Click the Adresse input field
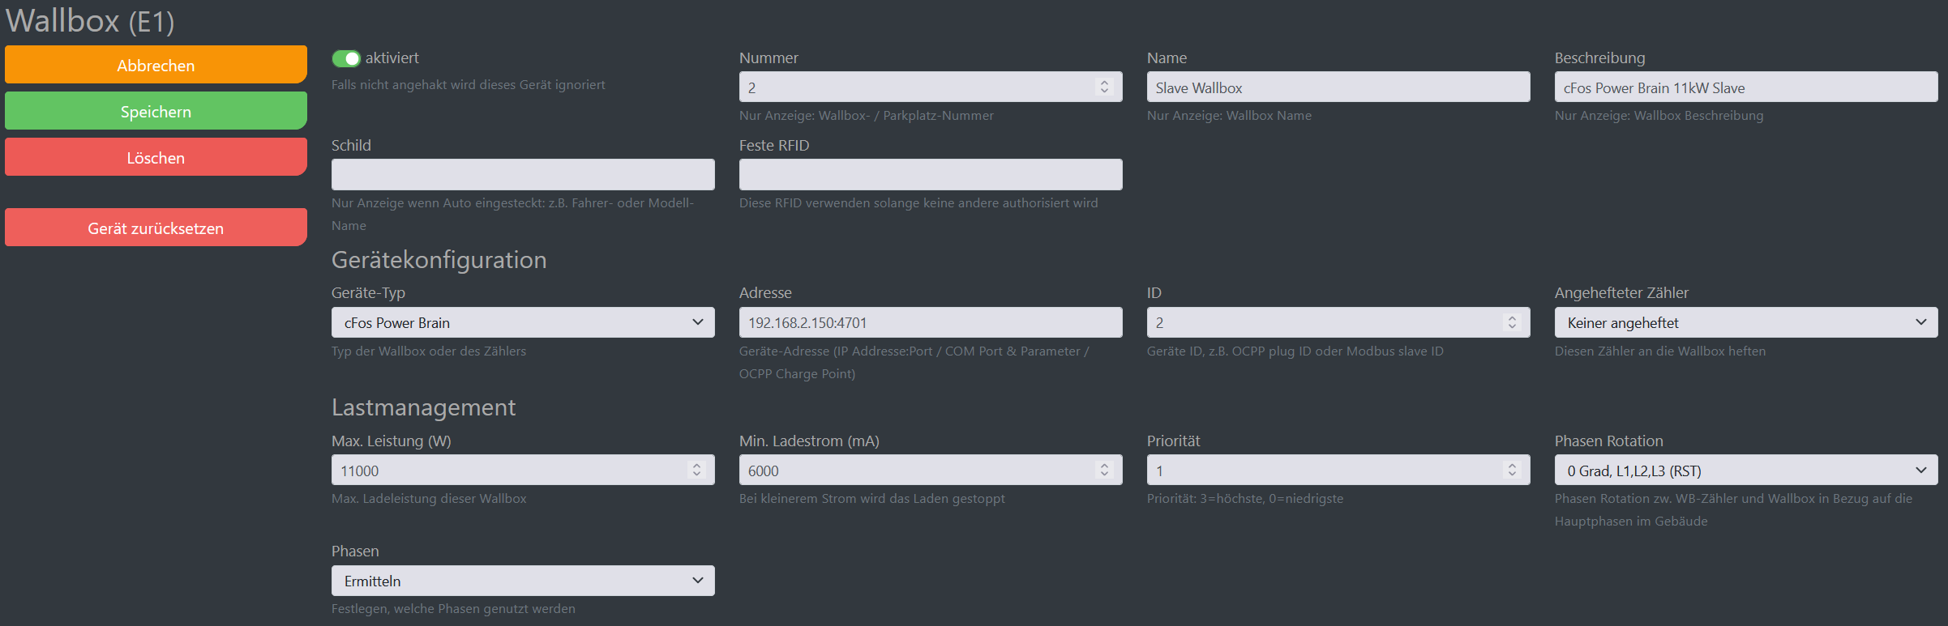Screen dimensions: 1948x626 (931, 322)
